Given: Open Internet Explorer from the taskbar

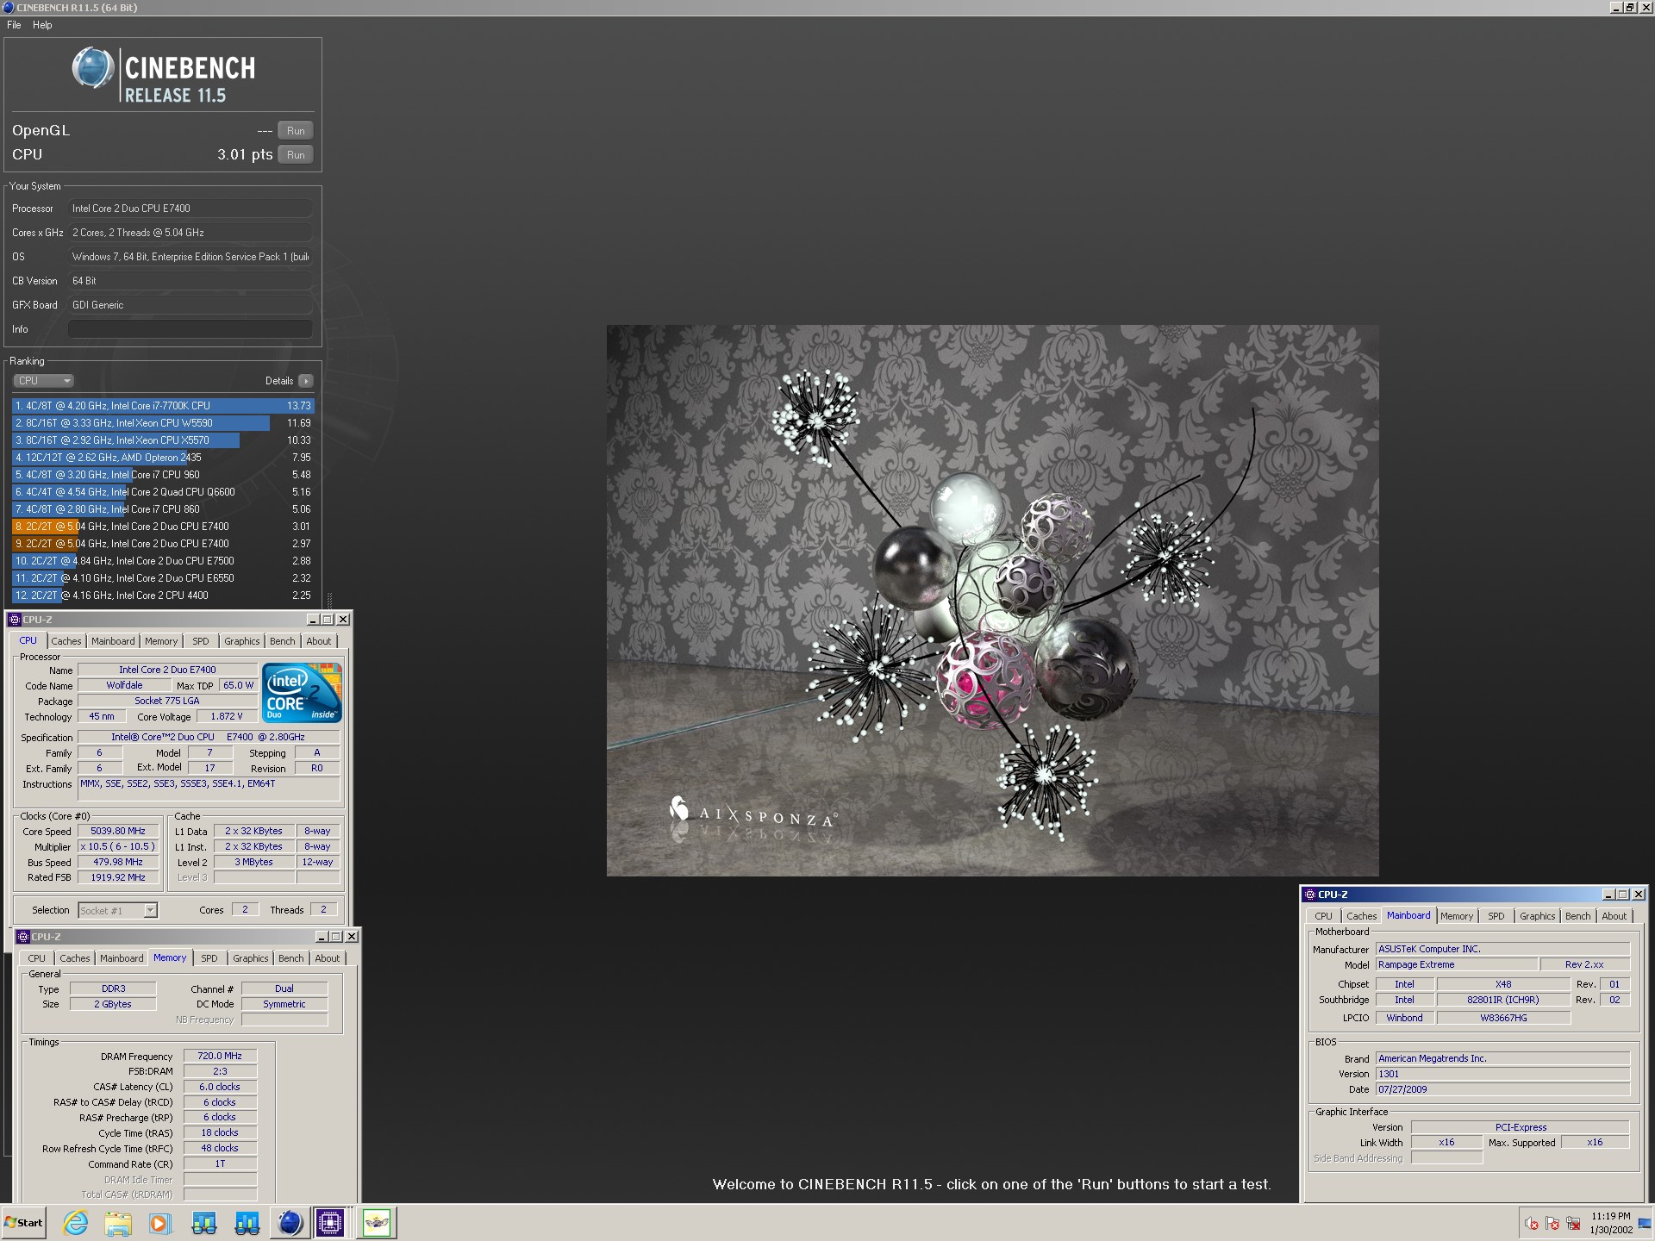Looking at the screenshot, I should click(x=76, y=1222).
